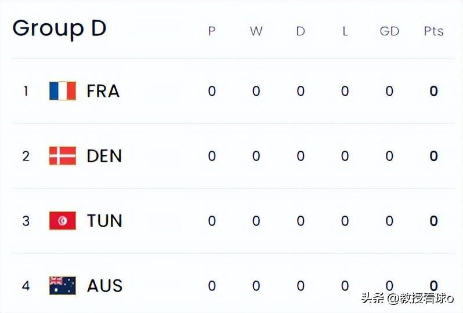Click the Tunisia flag icon

coord(63,221)
